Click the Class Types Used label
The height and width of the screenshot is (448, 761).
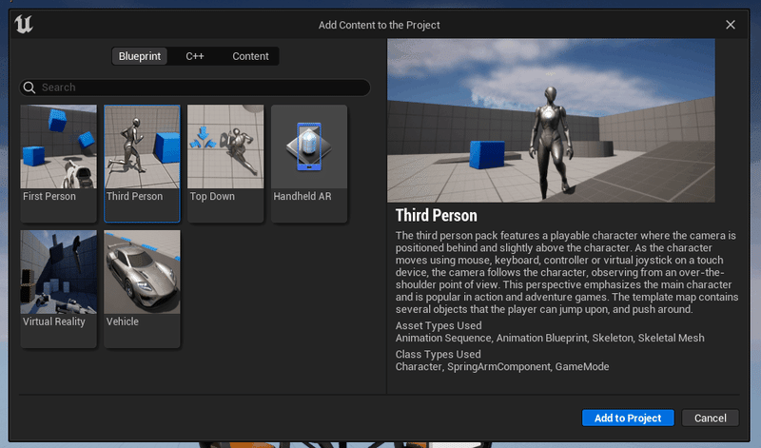pyautogui.click(x=439, y=355)
